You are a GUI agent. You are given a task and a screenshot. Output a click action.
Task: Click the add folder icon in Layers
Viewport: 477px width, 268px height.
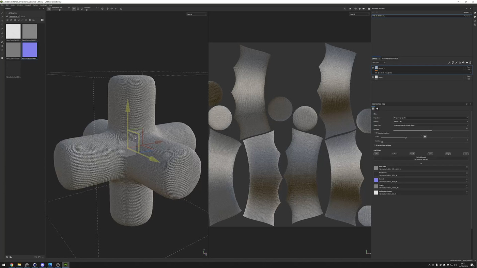[467, 63]
